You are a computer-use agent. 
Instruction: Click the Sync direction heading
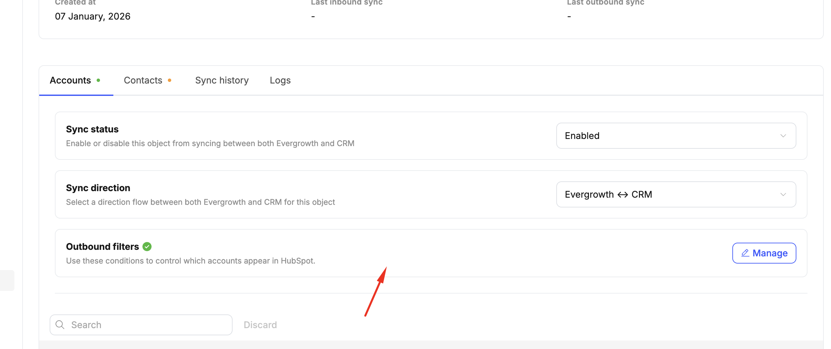pyautogui.click(x=98, y=188)
